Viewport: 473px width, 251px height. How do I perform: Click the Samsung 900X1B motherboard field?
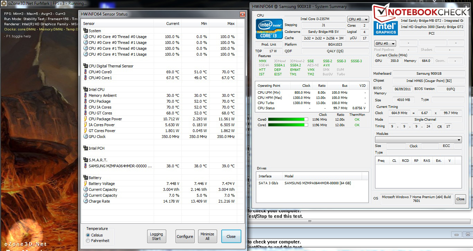429,74
